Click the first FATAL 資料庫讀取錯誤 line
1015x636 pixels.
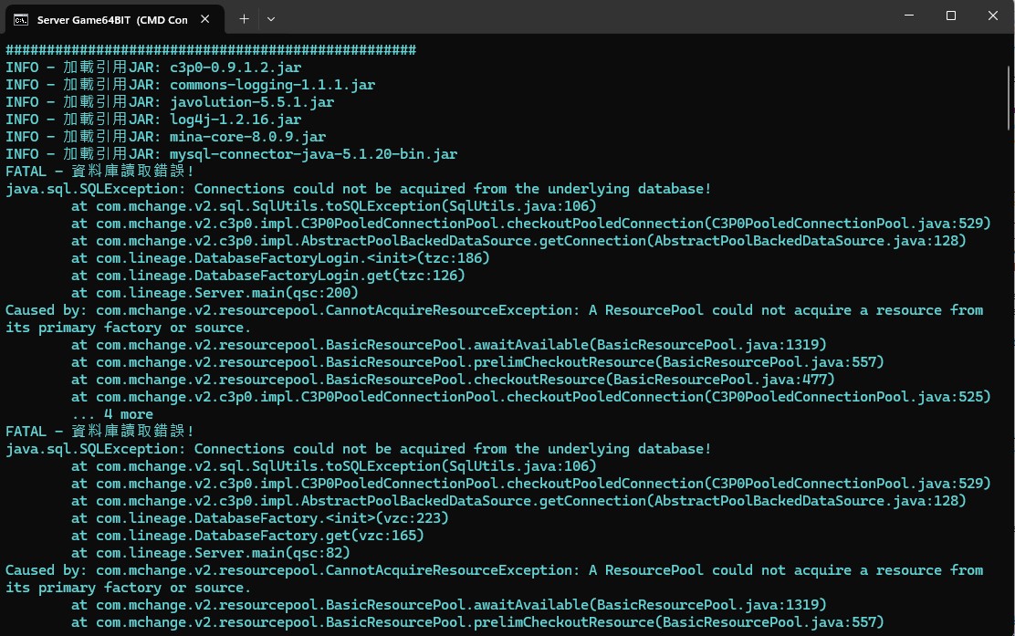point(99,172)
